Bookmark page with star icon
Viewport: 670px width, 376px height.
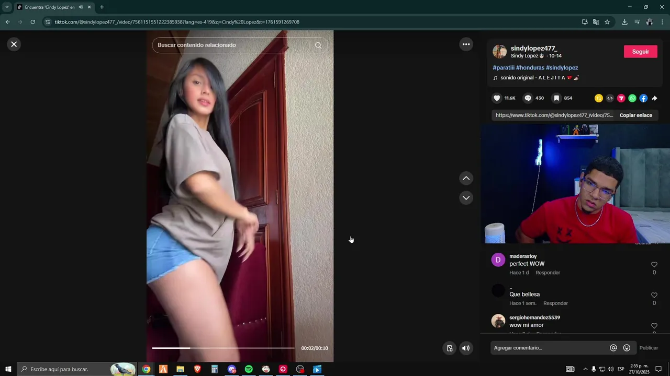click(607, 22)
